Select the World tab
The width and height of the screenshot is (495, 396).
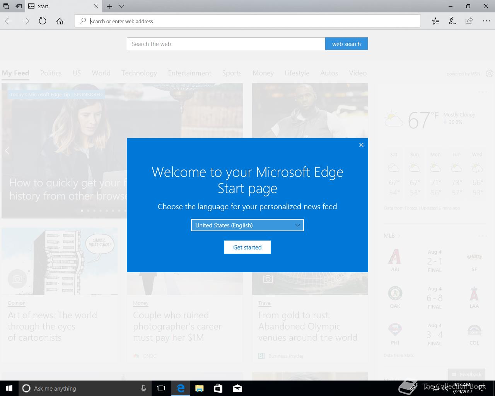(101, 73)
